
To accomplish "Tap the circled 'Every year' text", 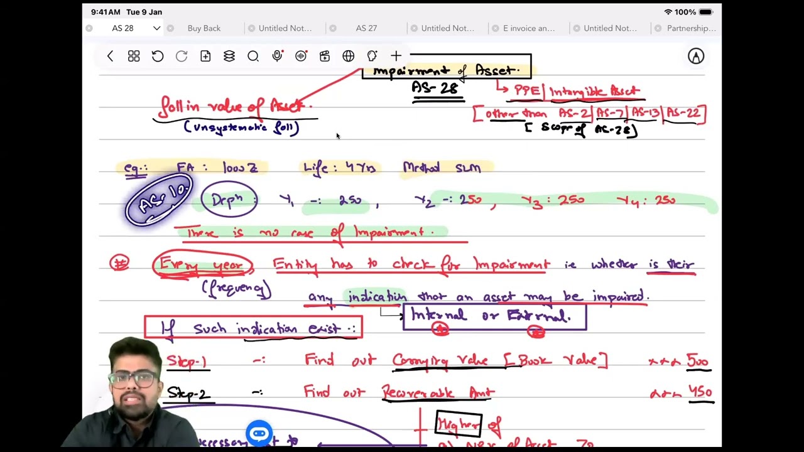I will pyautogui.click(x=202, y=265).
